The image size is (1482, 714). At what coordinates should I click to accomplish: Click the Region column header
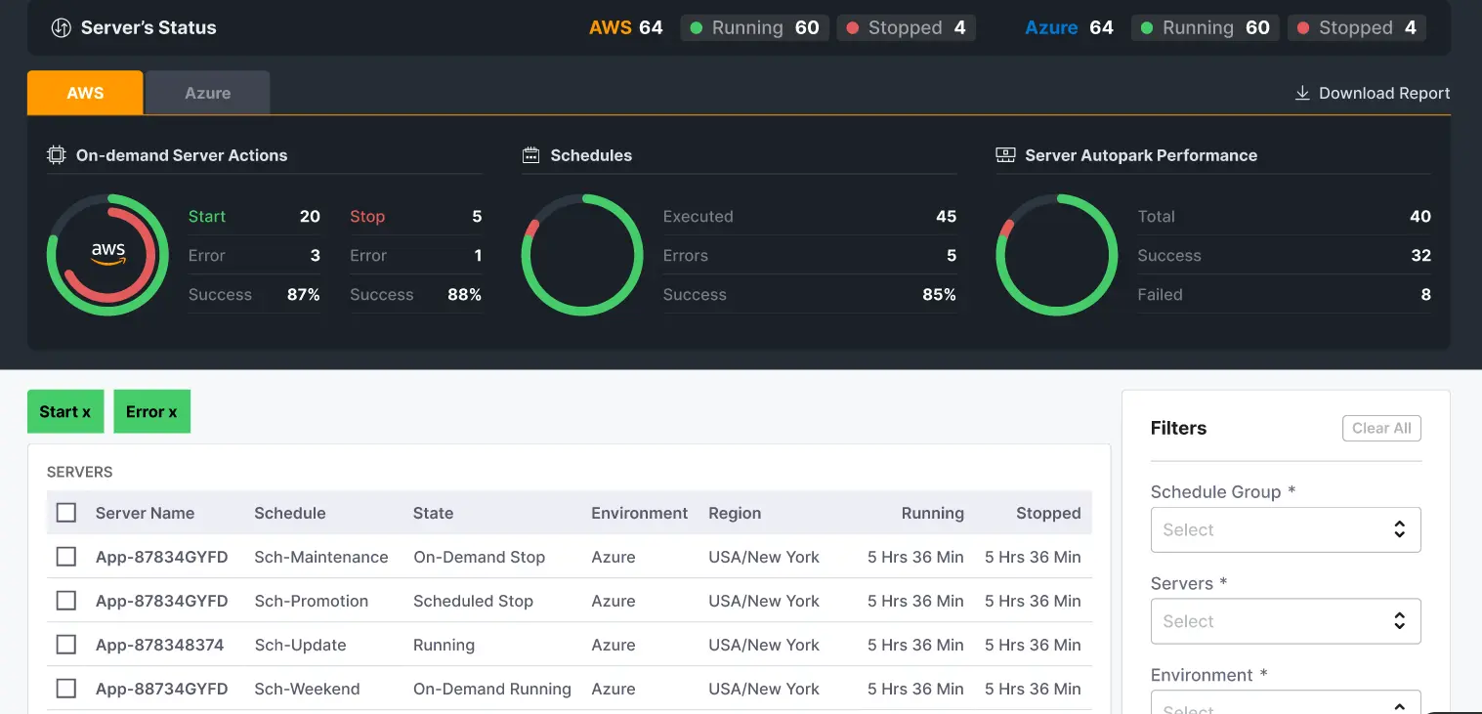click(x=735, y=513)
